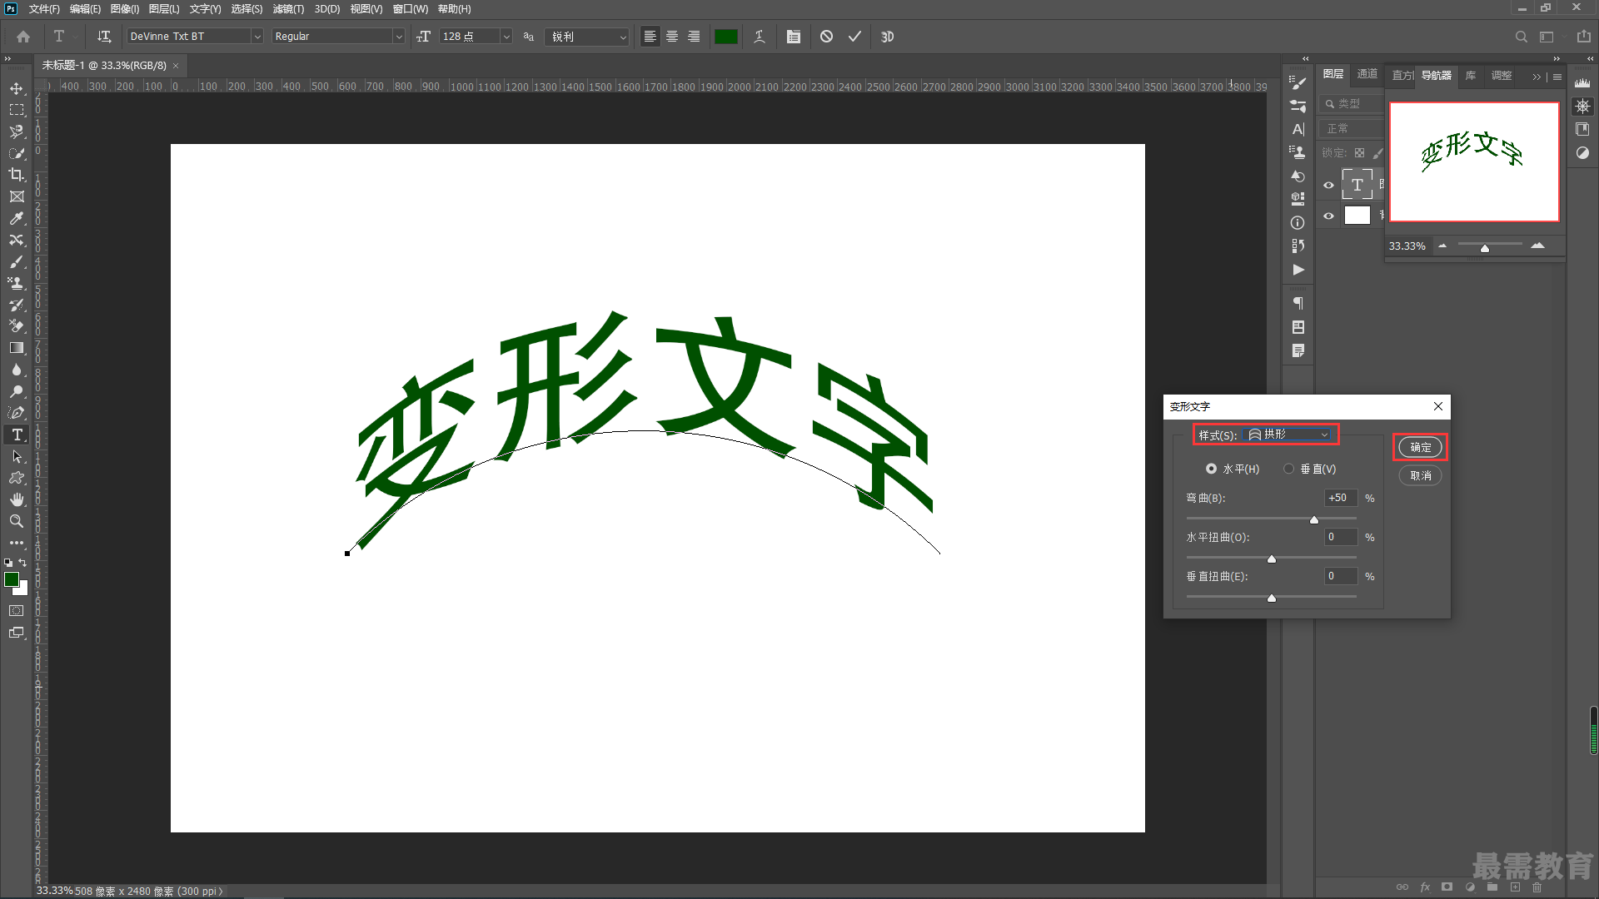Cancel current edits icon
Image resolution: width=1599 pixels, height=899 pixels.
(826, 37)
